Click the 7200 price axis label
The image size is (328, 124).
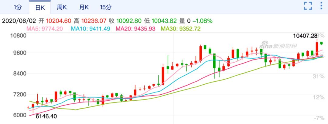pyautogui.click(x=20, y=94)
